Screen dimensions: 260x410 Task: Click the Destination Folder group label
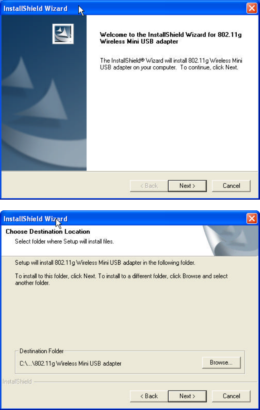(x=42, y=351)
